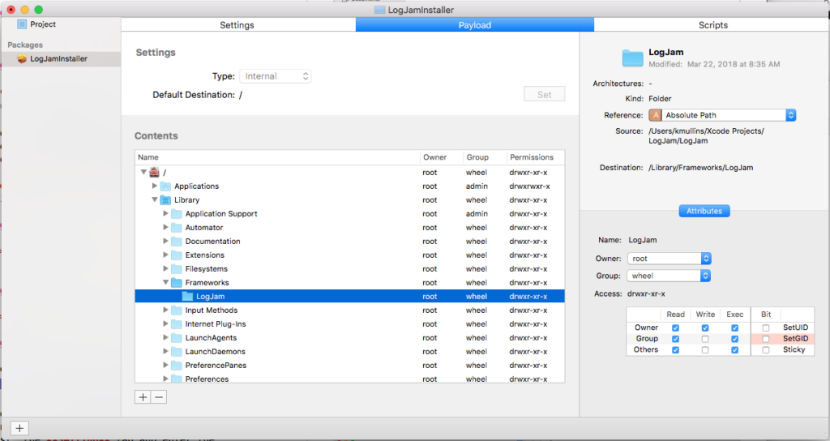Toggle the Group Write permission checkbox
This screenshot has width=830, height=441.
[x=705, y=339]
